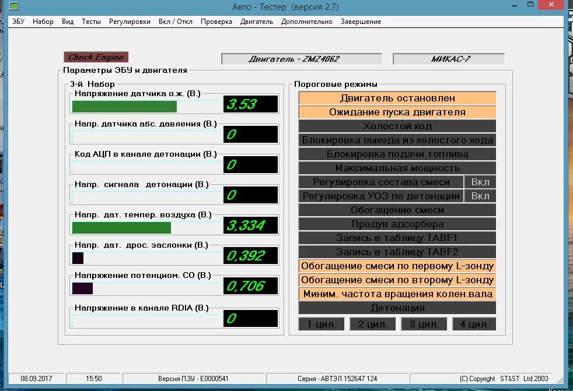The height and width of the screenshot is (391, 573).
Task: Click the value 0,392 readout
Action: click(251, 256)
